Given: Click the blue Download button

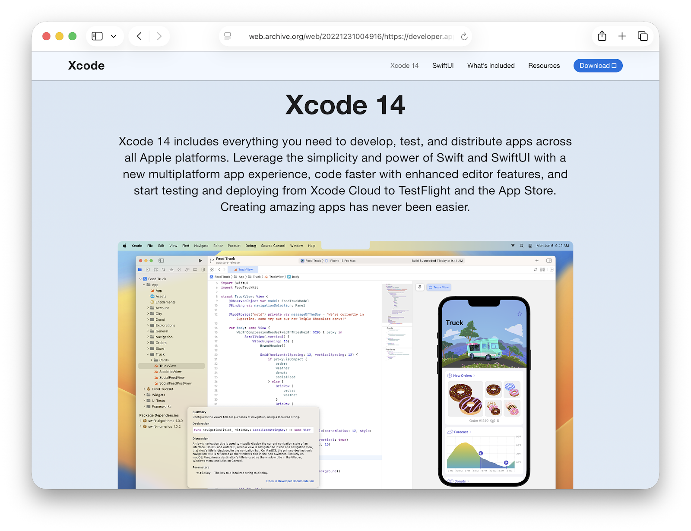Looking at the screenshot, I should click(x=598, y=66).
